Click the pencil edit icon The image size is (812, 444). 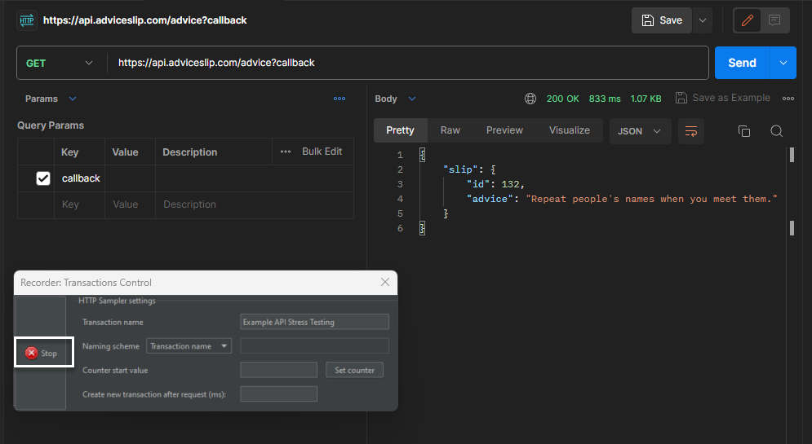(748, 20)
